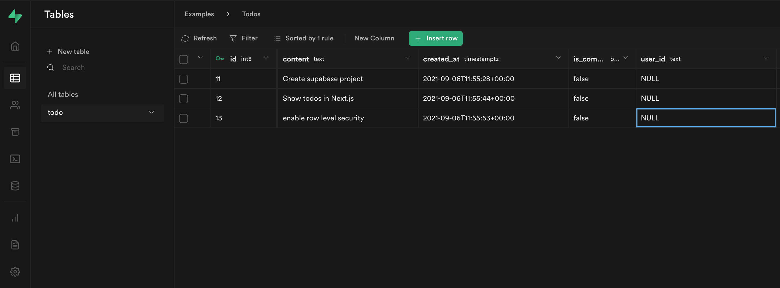Viewport: 780px width, 288px height.
Task: Open the Storage archive sidebar icon
Action: (x=15, y=132)
